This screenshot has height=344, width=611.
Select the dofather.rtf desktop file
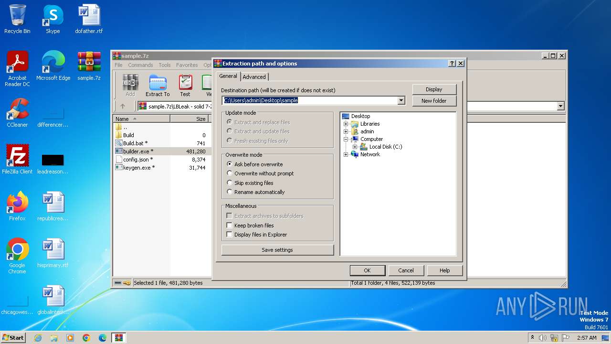(89, 19)
